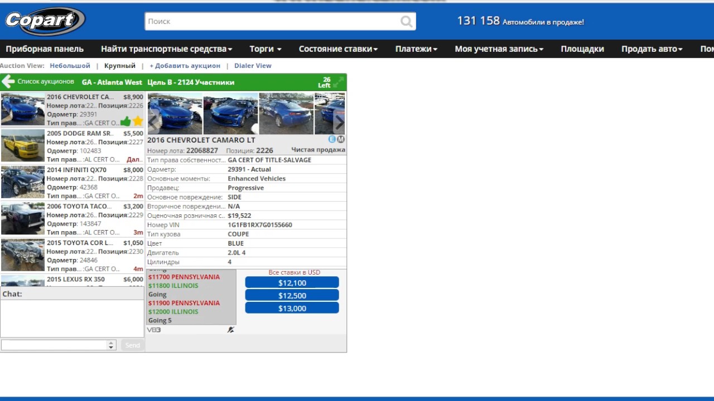714x401 pixels.
Task: Click the 131 158 vehicles counter
Action: (478, 21)
